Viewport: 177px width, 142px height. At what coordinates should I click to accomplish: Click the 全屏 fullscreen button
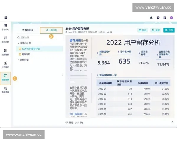click(156, 30)
